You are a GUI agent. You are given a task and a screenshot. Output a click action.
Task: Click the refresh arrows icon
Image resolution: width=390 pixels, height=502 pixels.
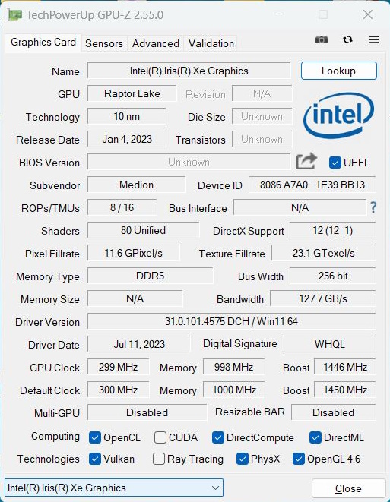(347, 39)
